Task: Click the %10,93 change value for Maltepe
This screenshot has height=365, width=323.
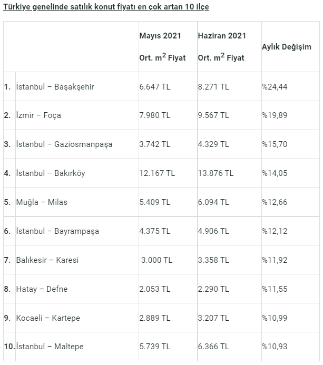Action: [275, 346]
